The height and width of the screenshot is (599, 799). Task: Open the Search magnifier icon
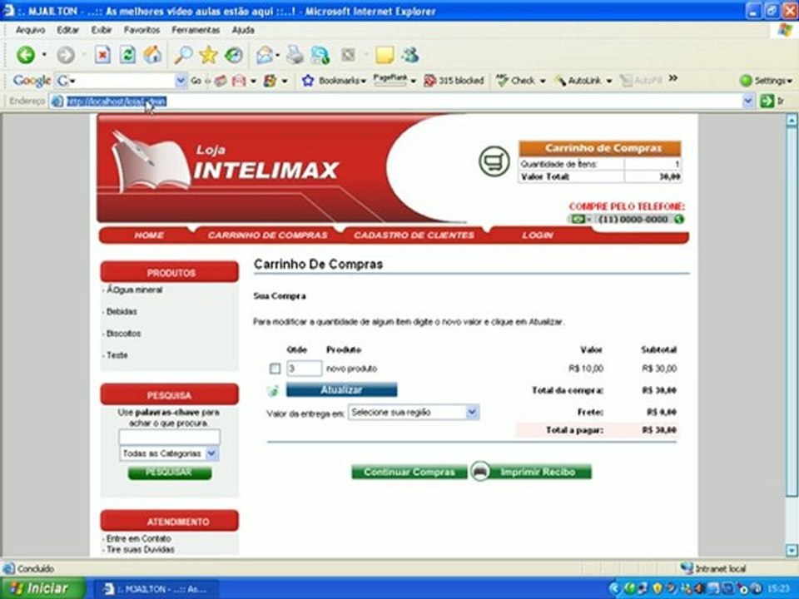(183, 55)
